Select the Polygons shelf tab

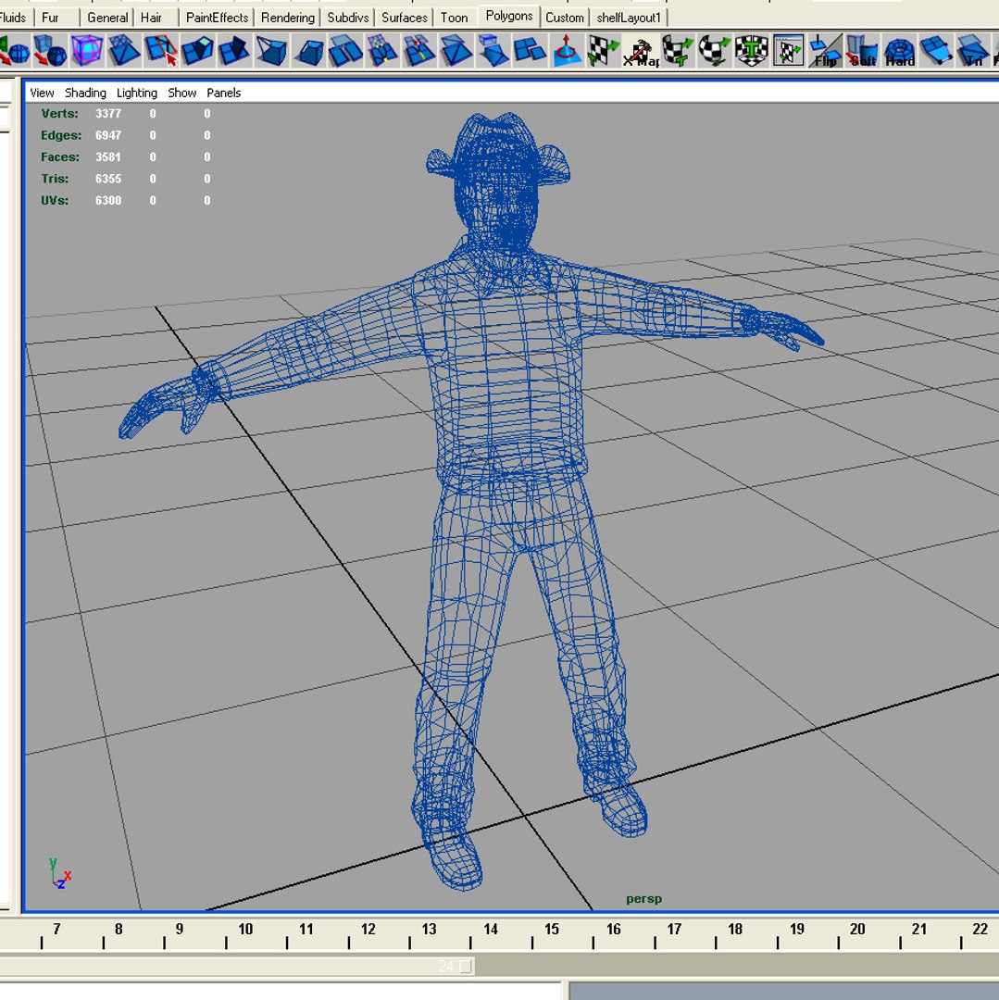coord(508,16)
